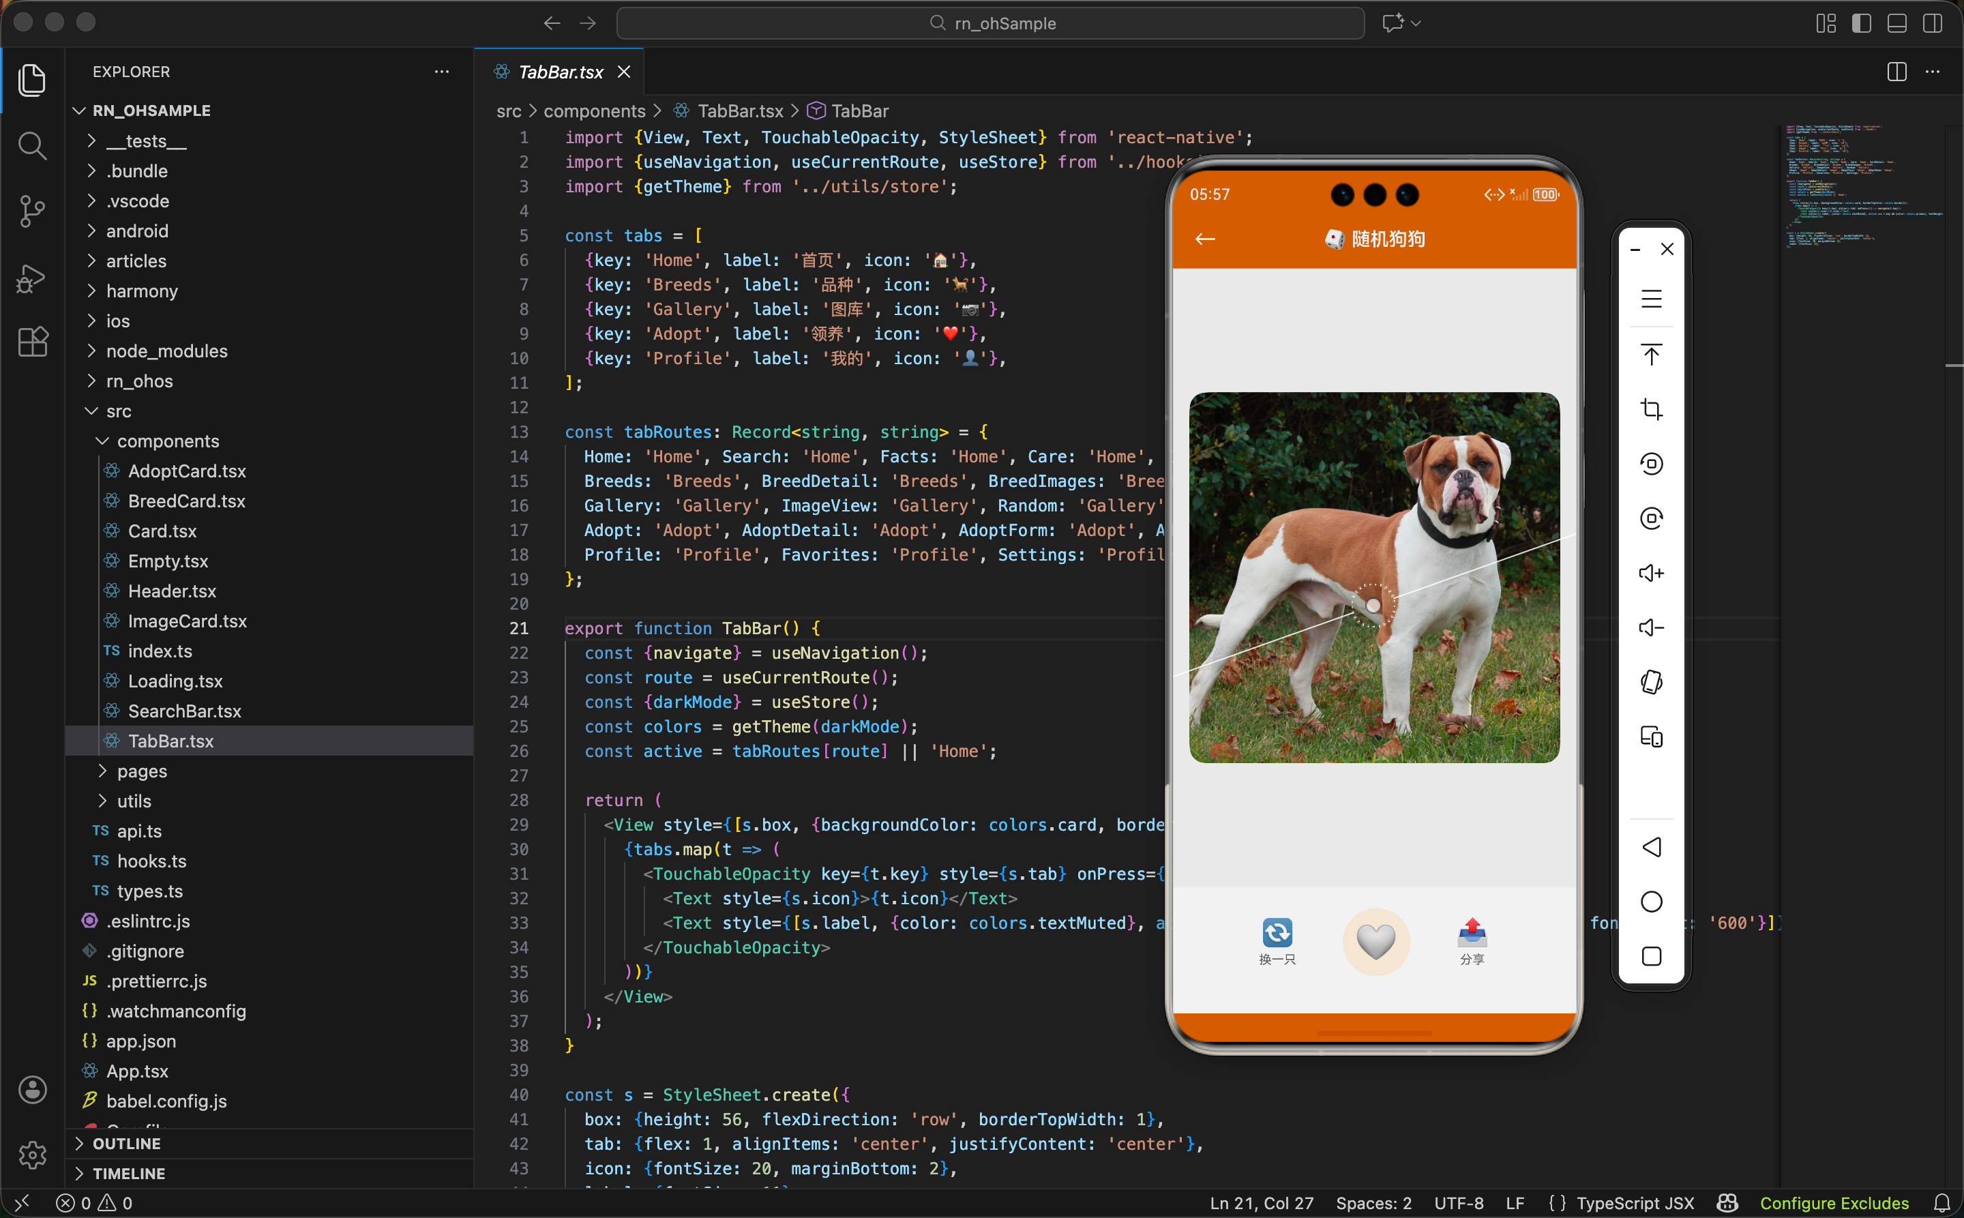Screen dimensions: 1964x1218
Task: Expand the node_modules folder
Action: (x=269, y=351)
